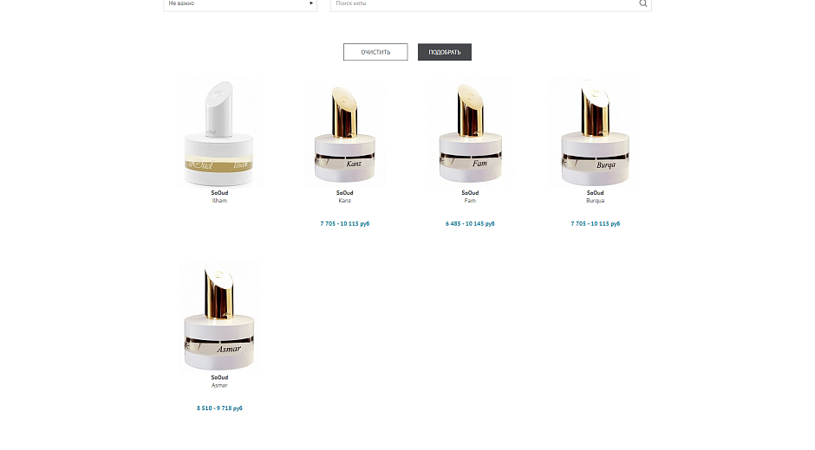Screen dimensions: 815x450
Task: Click the SoOud Asmar product title
Action: click(219, 382)
